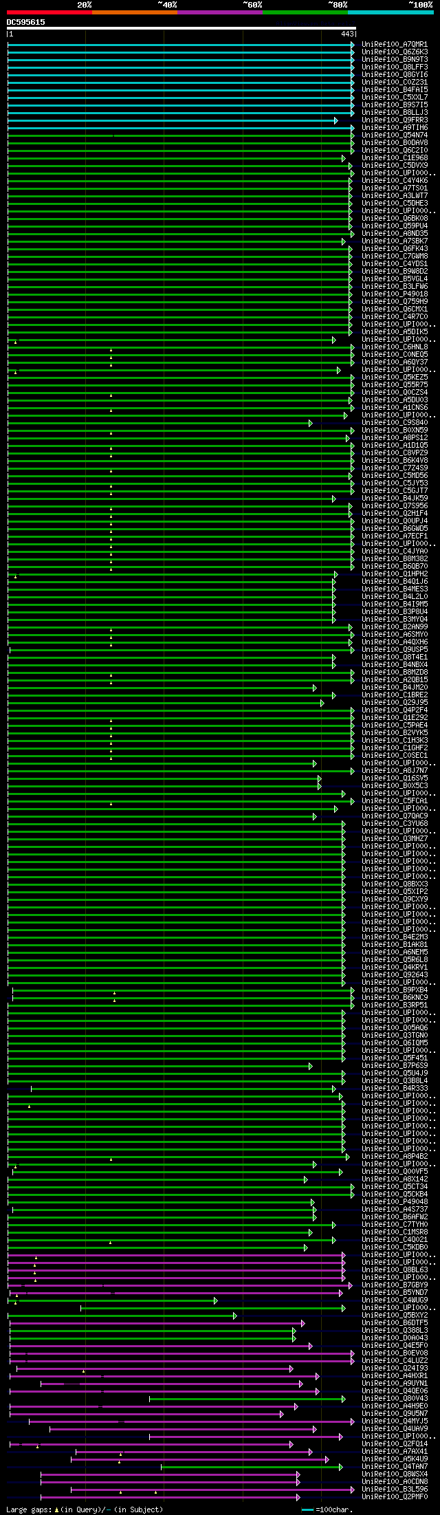
Task: Select label UniRef100_B0DAV8
Action: click(395, 143)
